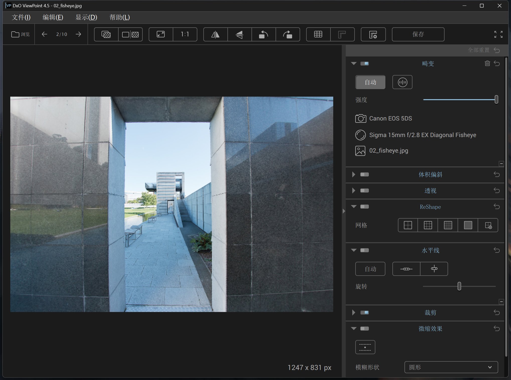Viewport: 511px width, 380px height.
Task: Show the grid overlay
Action: 318,34
